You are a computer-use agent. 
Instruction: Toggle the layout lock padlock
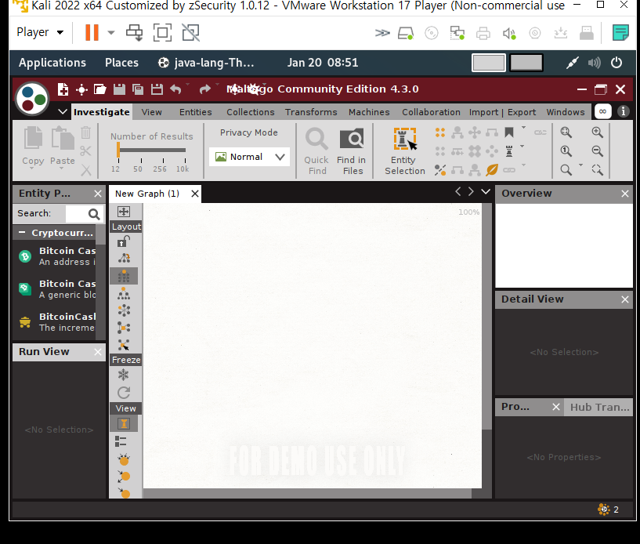tap(124, 241)
